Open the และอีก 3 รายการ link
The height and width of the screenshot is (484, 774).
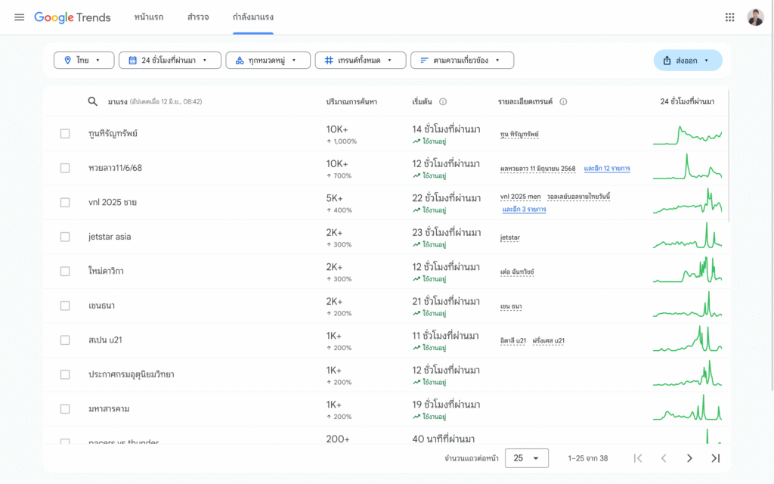pos(524,209)
